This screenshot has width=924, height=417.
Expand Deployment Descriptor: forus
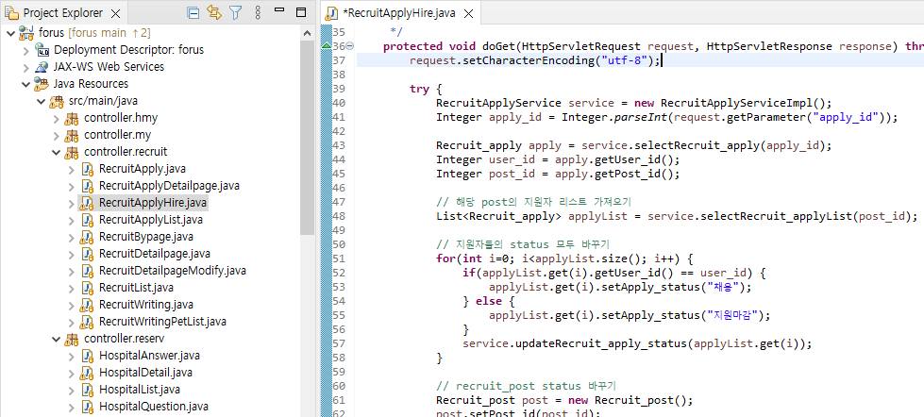pyautogui.click(x=25, y=50)
